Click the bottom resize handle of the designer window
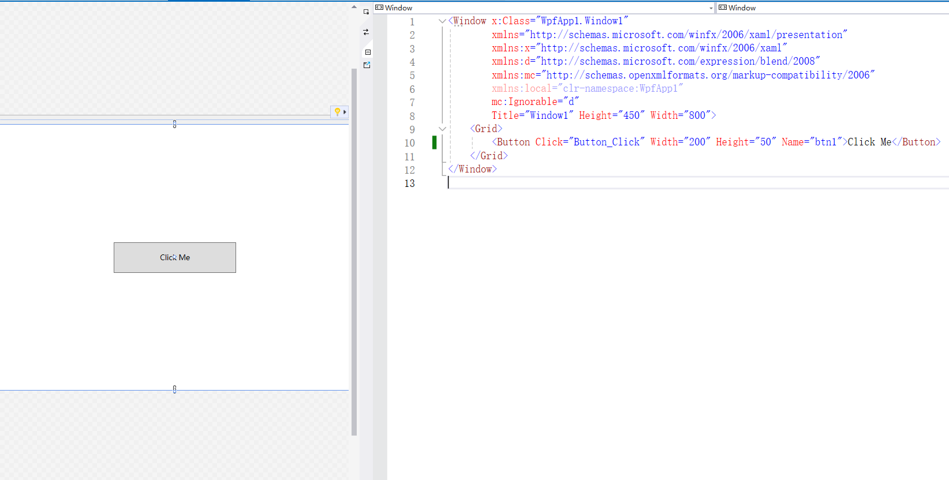This screenshot has height=480, width=949. (x=174, y=389)
